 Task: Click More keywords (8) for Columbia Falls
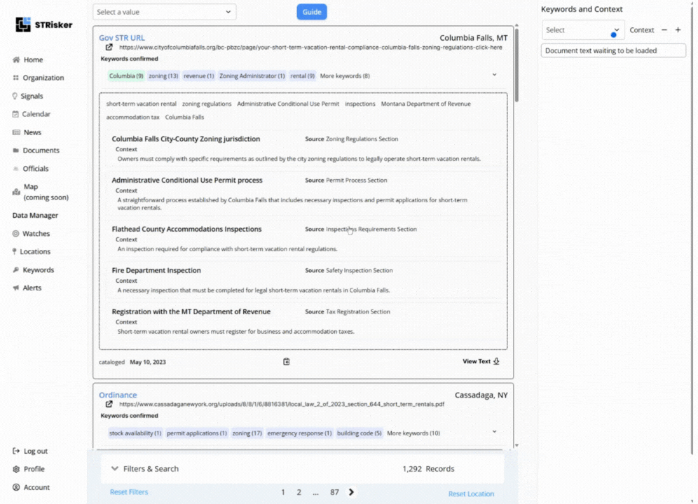point(345,76)
